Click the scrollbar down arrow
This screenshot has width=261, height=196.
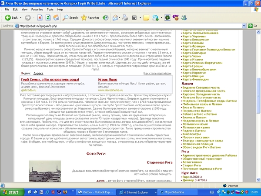tap(258, 180)
